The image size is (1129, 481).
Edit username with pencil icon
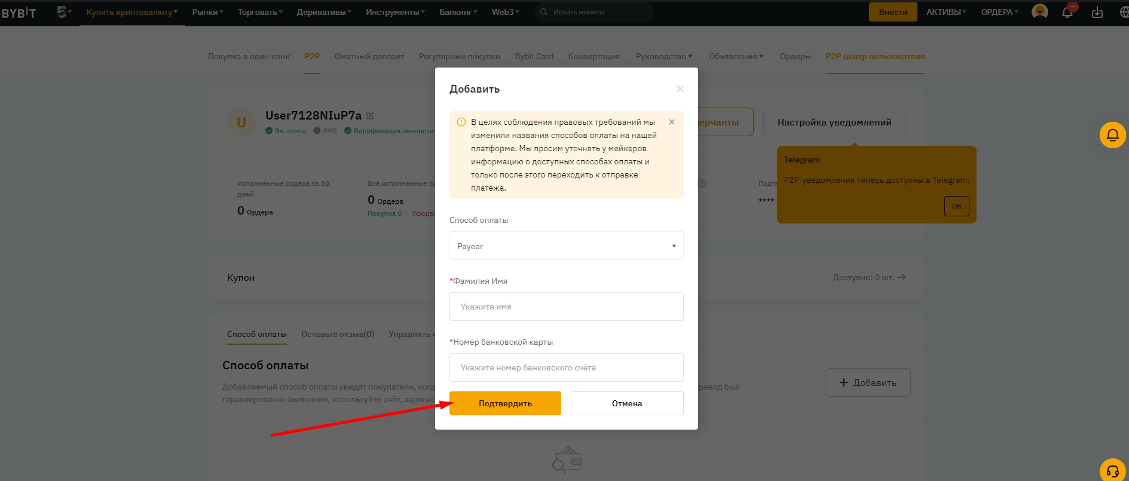[x=370, y=115]
